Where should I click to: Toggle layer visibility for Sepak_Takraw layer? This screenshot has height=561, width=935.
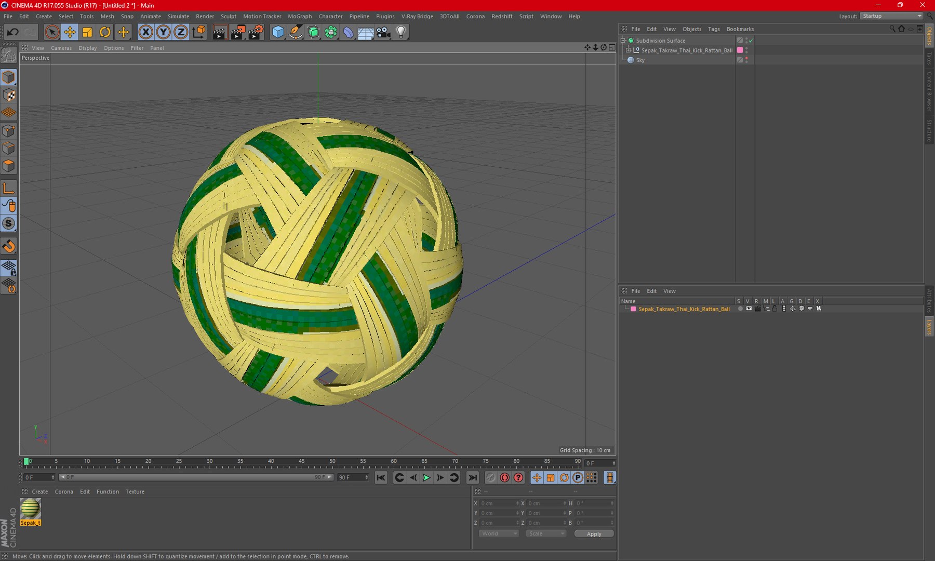[x=749, y=309]
